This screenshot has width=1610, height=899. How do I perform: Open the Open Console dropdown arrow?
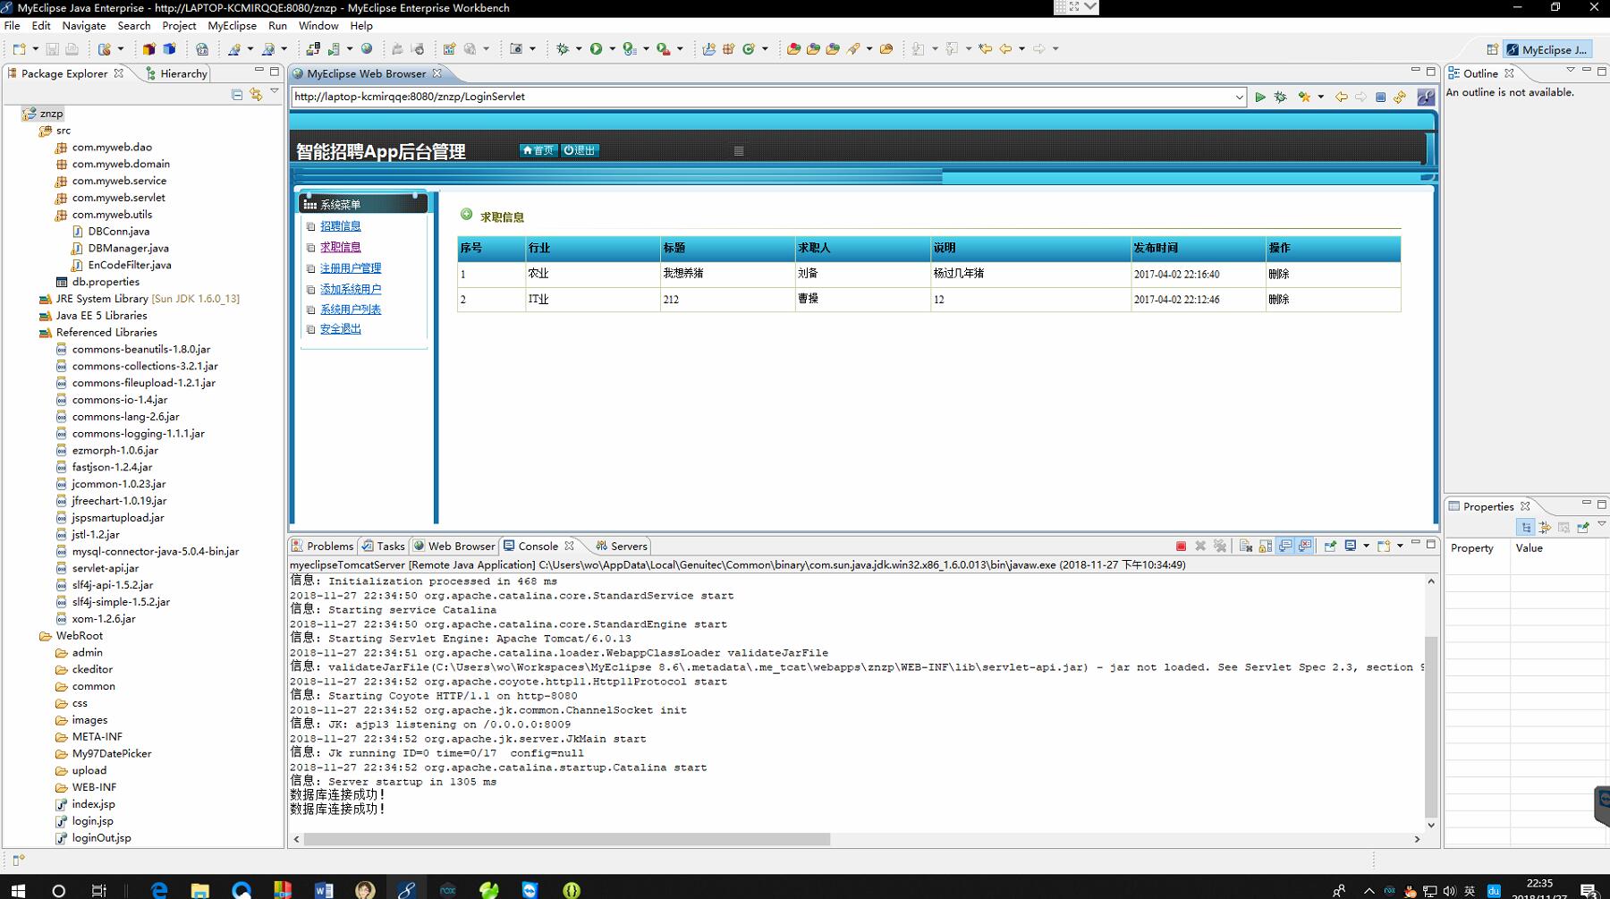1400,546
